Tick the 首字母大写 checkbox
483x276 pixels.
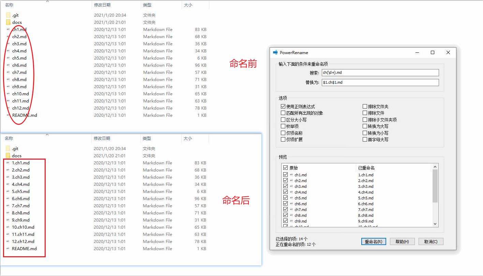[x=365, y=140]
